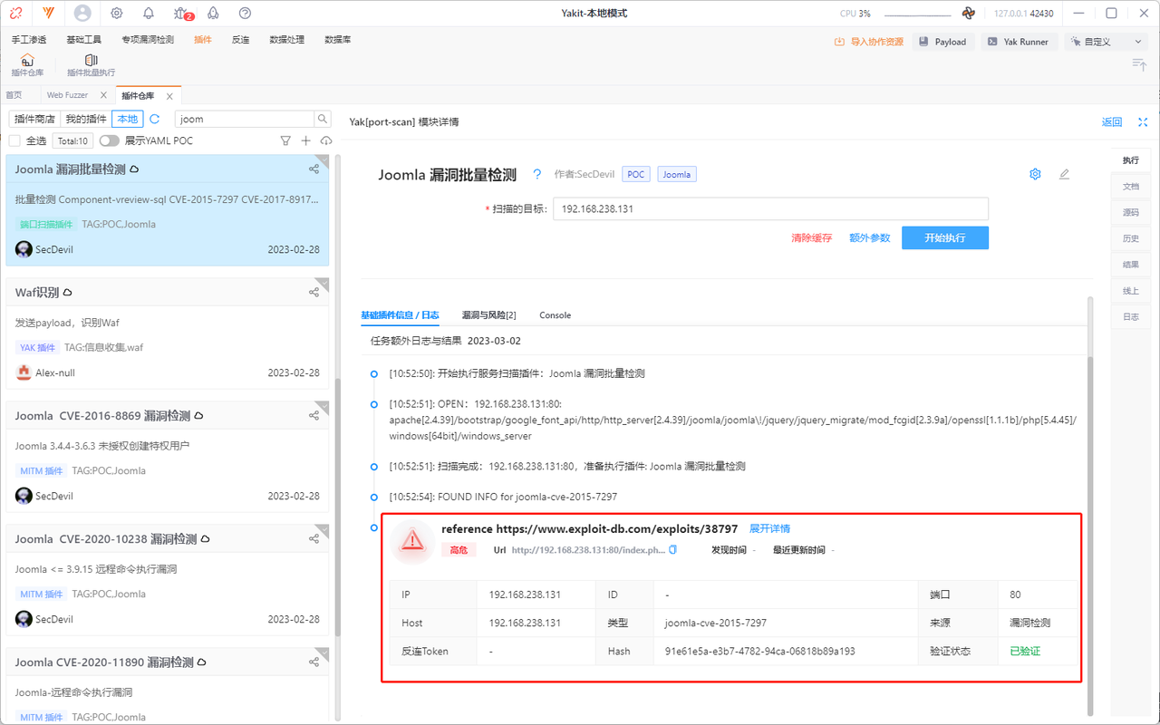The height and width of the screenshot is (725, 1160).
Task: Click the rocket icon in the title bar
Action: [x=214, y=14]
